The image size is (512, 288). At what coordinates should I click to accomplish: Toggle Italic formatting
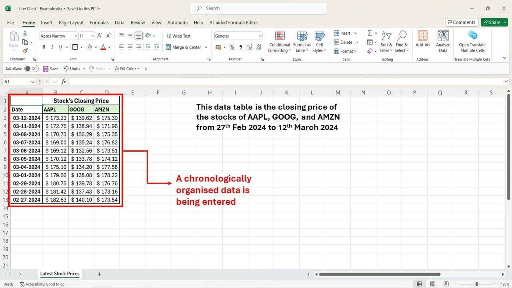click(x=52, y=47)
